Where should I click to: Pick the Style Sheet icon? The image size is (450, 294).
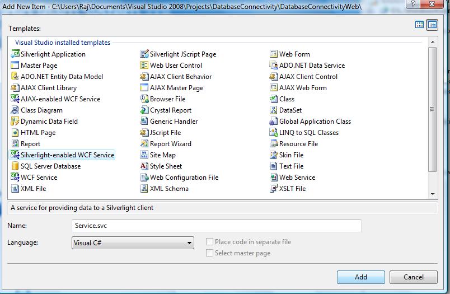coord(144,166)
